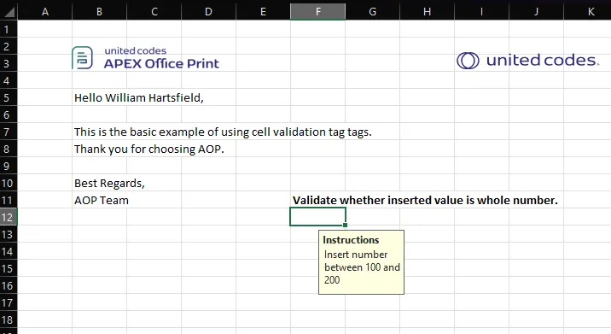Select row 10 header
Viewport: 611px width, 334px height.
pos(9,183)
